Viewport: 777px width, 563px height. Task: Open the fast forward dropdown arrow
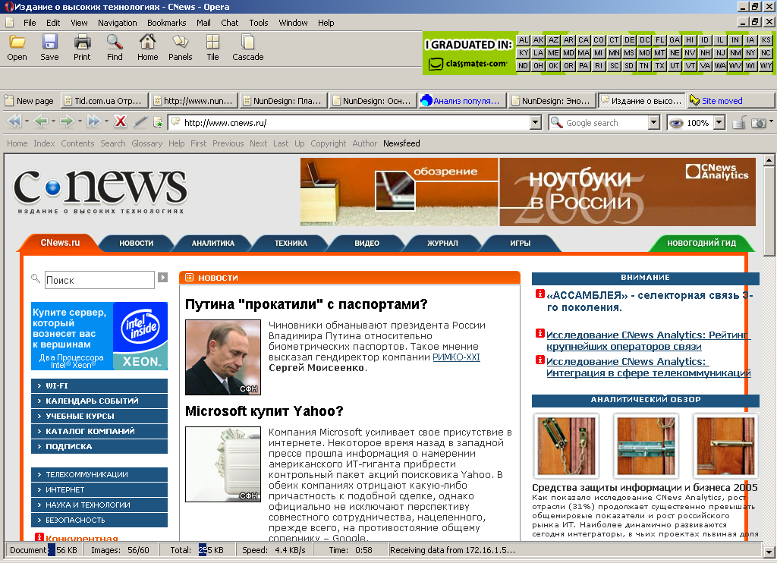[x=106, y=121]
